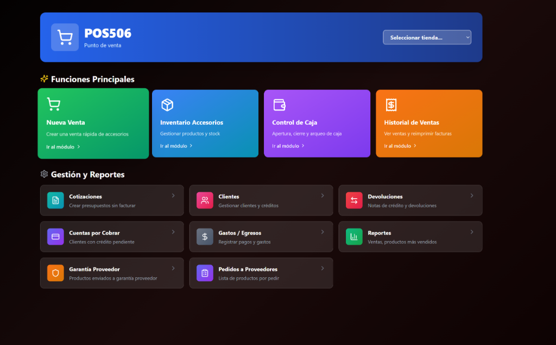This screenshot has height=345, width=556.
Task: Click the Garantía Proveedor shield icon
Action: (x=56, y=273)
